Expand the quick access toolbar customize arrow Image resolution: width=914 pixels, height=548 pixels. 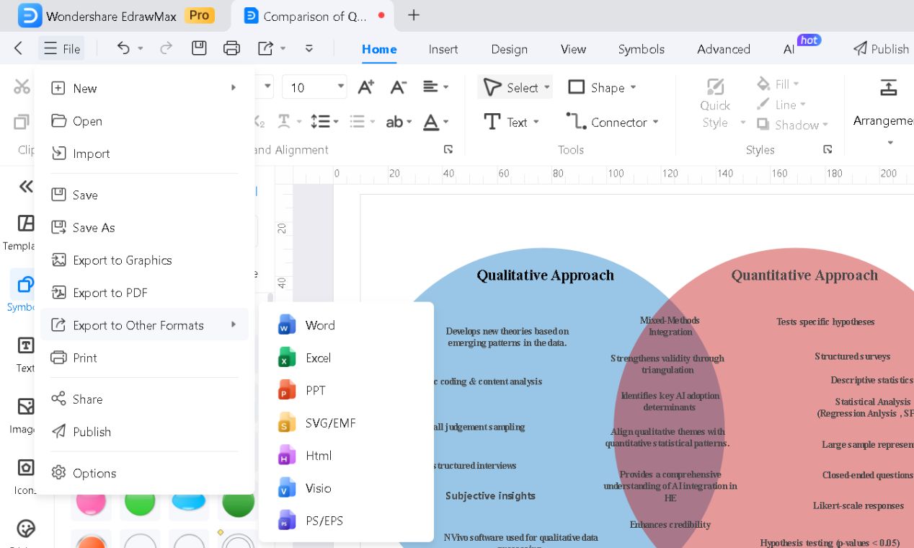point(309,48)
